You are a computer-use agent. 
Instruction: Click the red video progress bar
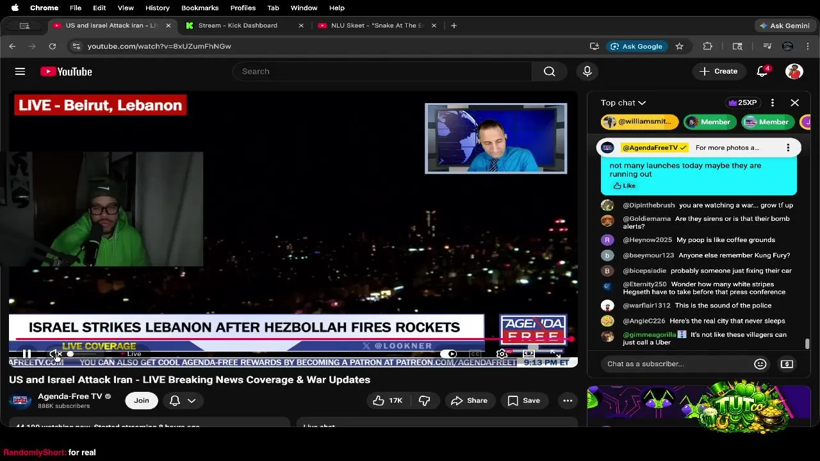coord(293,339)
